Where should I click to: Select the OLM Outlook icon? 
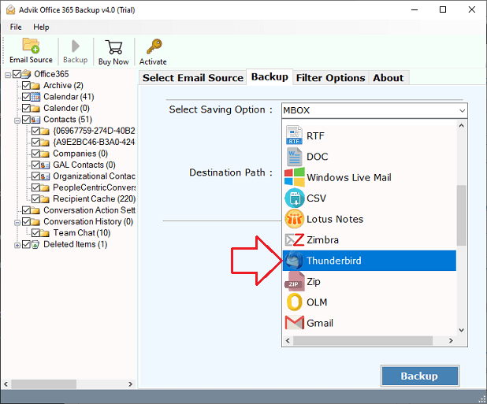pos(294,302)
